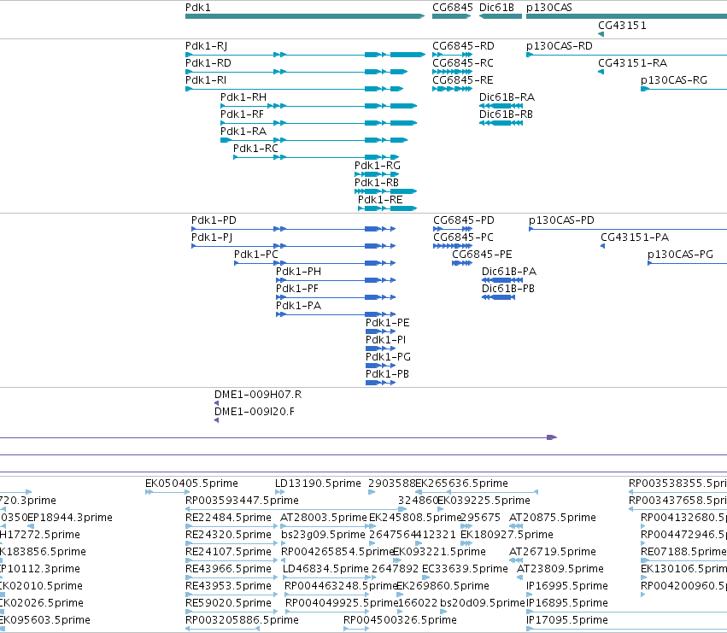Click transcript CG6845-RD label

(x=463, y=46)
